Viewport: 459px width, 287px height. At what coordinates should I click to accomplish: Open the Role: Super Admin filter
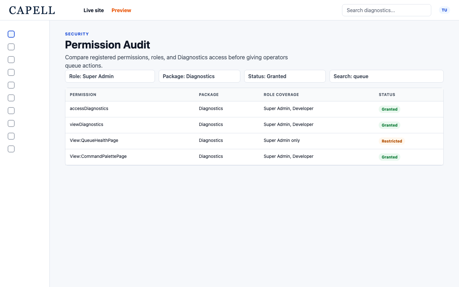coord(110,76)
